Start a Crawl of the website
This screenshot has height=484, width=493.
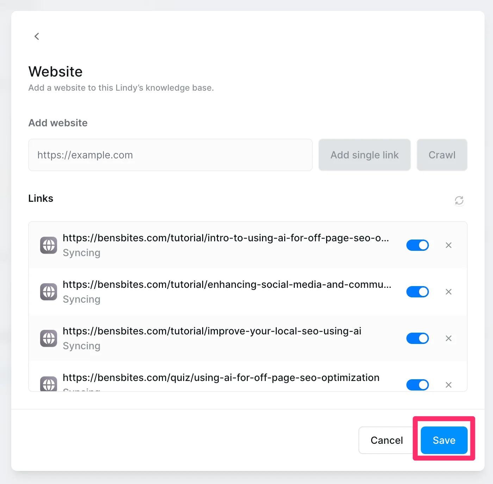[442, 155]
